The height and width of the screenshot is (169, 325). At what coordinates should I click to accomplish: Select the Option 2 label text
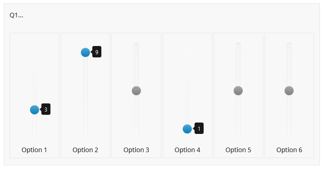(85, 150)
